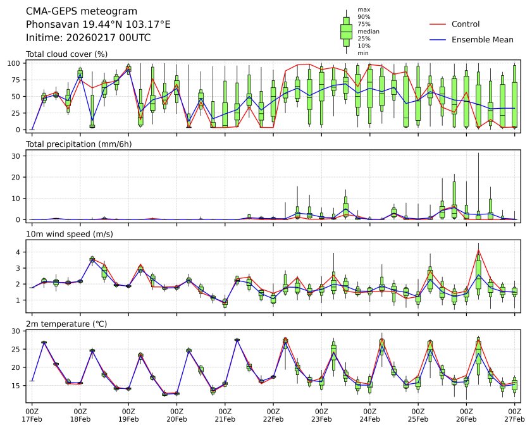The width and height of the screenshot is (532, 430).
Task: Click the 00Z 27Feb time axis label
Action: click(x=514, y=414)
